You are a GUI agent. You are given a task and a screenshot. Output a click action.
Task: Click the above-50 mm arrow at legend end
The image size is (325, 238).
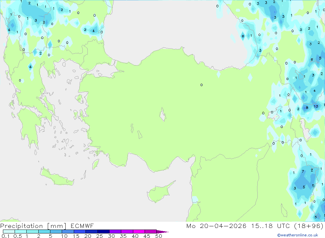[162, 232]
